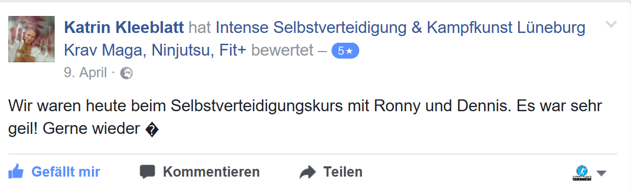Like the post via Gefällt mir text
This screenshot has height=190, width=631.
(66, 171)
